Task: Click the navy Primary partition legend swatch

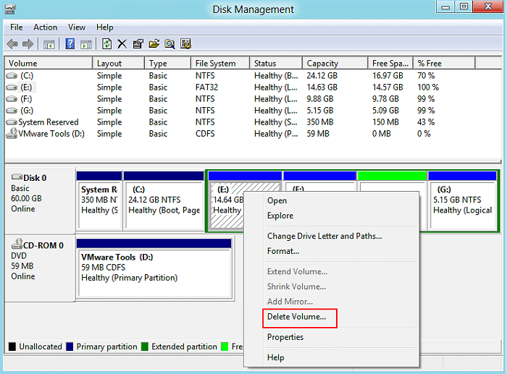Action: [70, 347]
